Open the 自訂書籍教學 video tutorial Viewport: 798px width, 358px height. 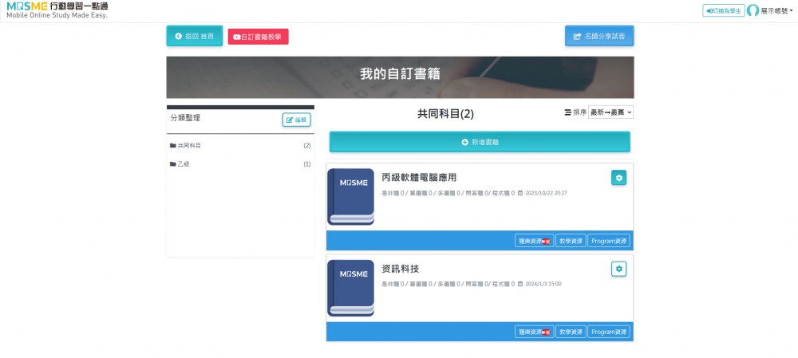click(x=258, y=37)
